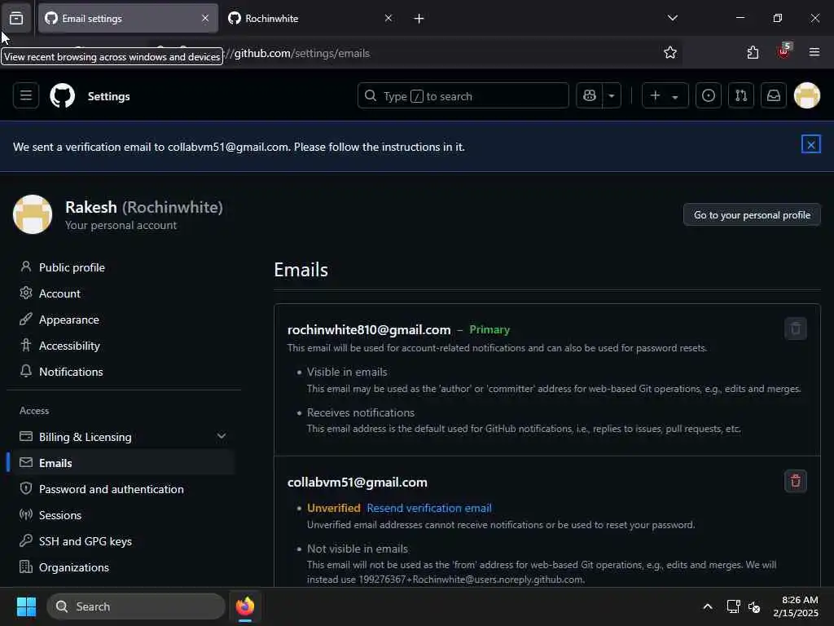Click the Sessions broadcast icon
This screenshot has width=834, height=626.
coord(25,514)
